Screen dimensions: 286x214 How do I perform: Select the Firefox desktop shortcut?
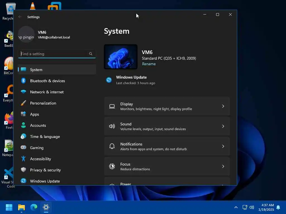click(x=9, y=120)
